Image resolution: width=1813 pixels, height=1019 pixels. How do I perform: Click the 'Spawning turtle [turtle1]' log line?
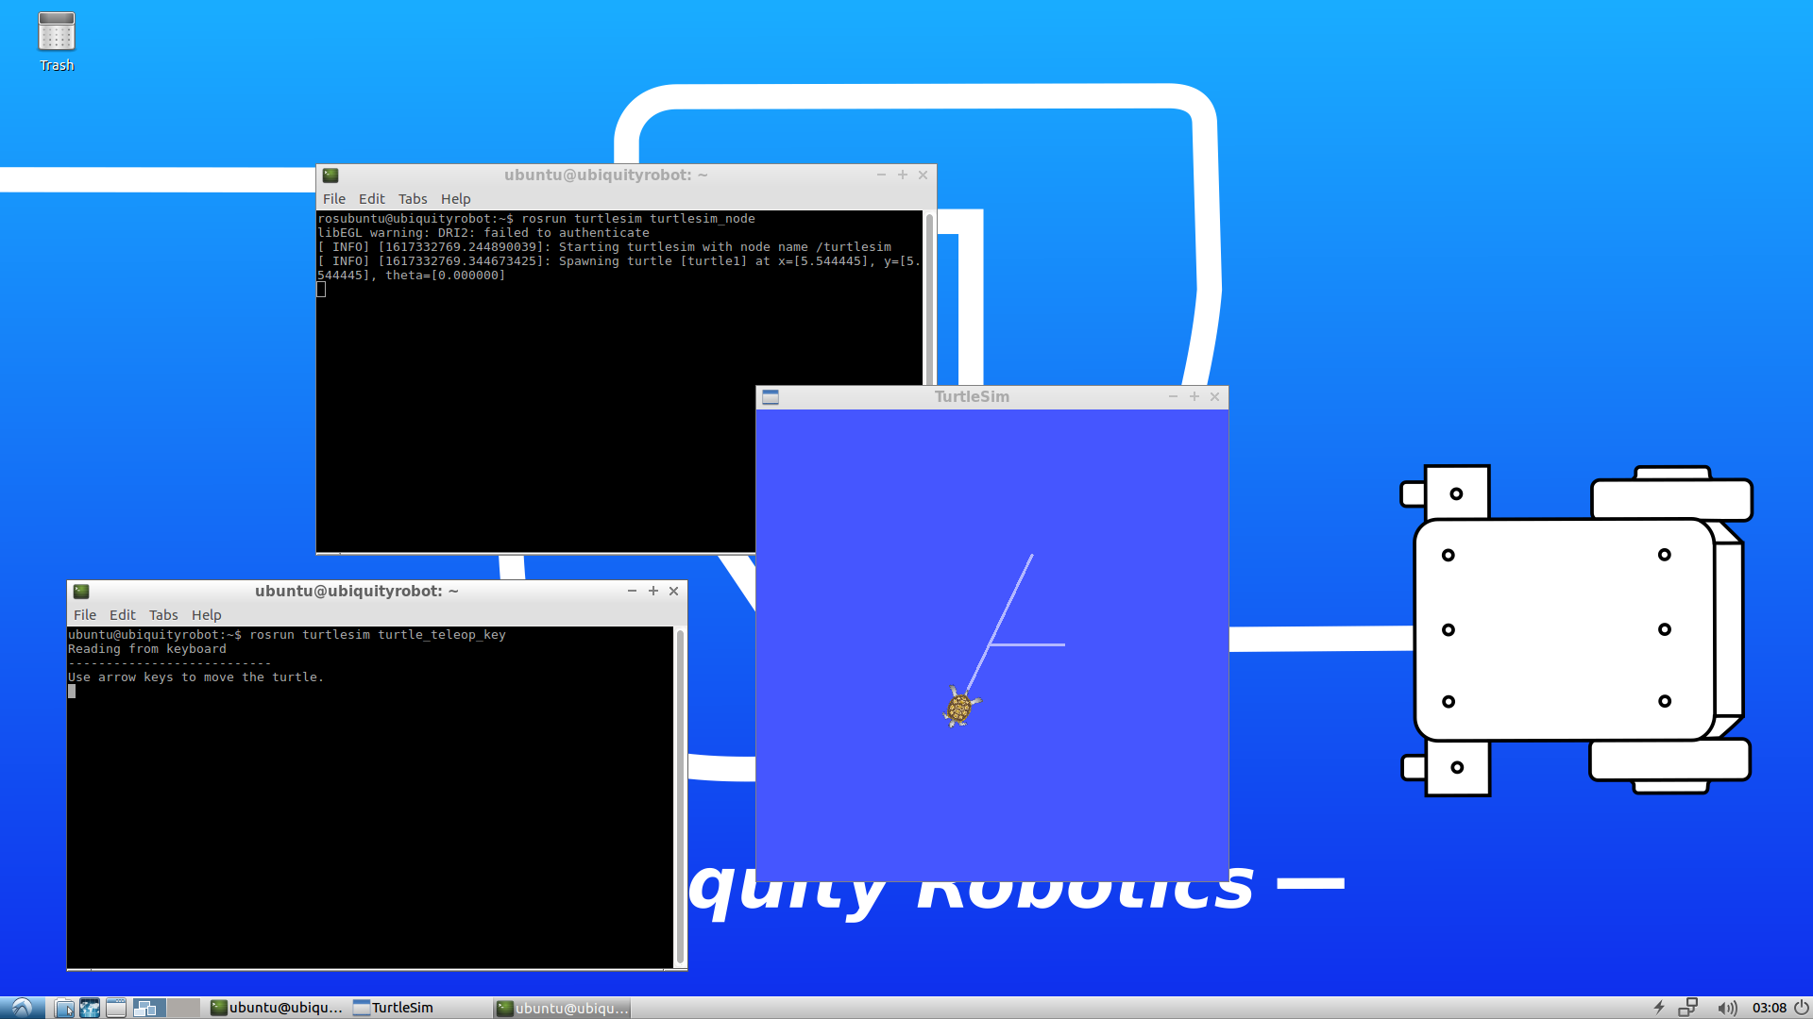pyautogui.click(x=619, y=268)
